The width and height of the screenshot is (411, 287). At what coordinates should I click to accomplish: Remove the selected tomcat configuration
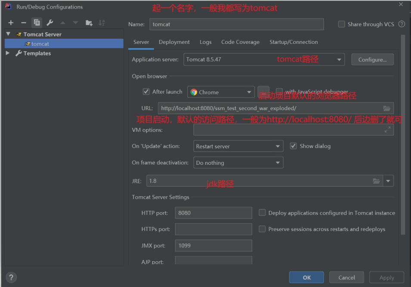click(x=24, y=22)
